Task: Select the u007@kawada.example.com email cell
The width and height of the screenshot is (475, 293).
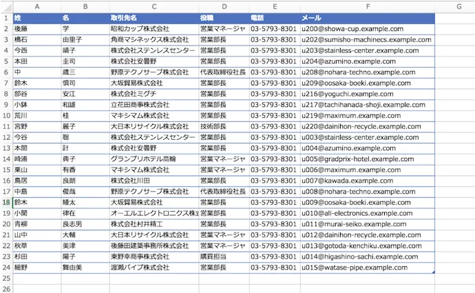Action: tap(367, 181)
